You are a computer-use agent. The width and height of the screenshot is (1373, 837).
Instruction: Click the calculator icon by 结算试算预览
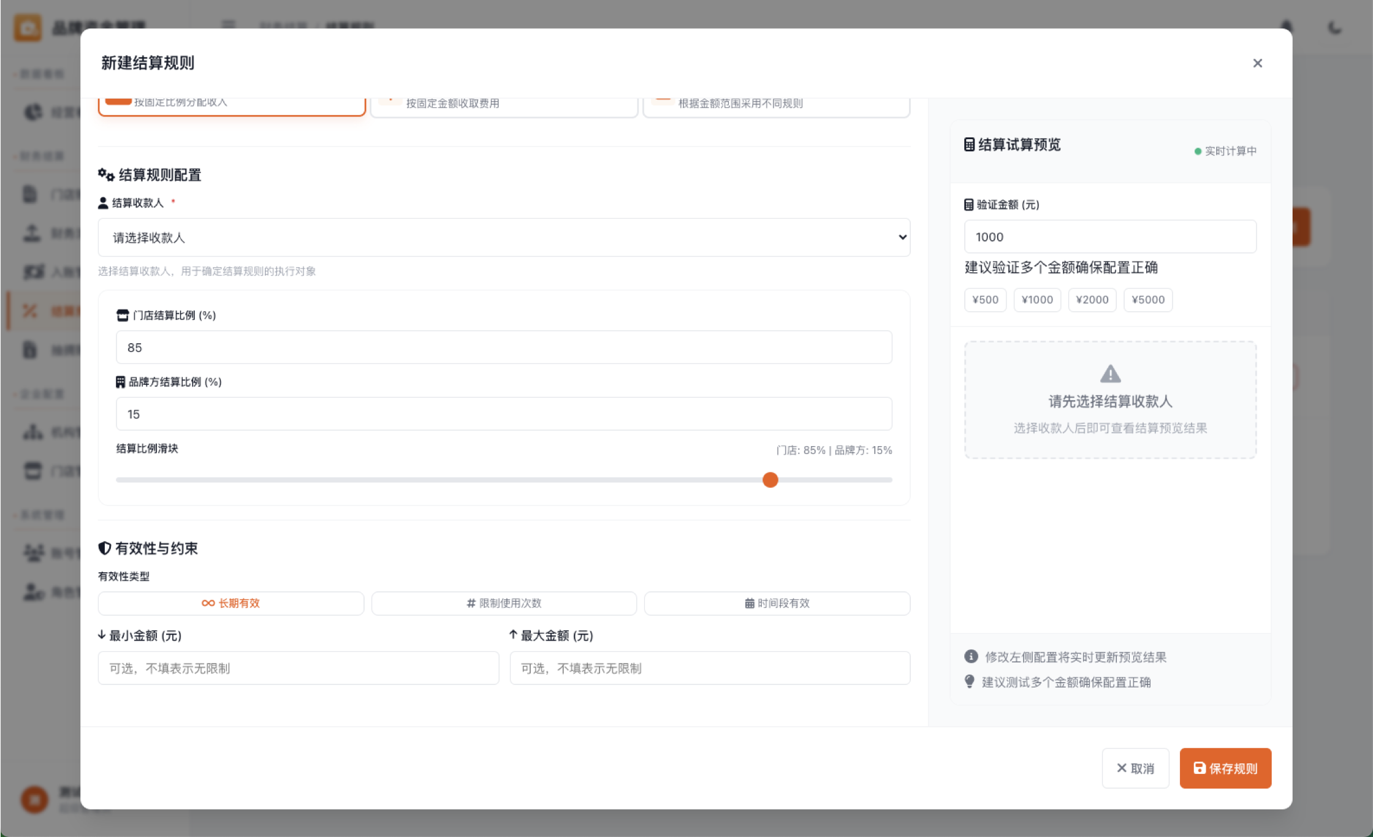tap(969, 145)
